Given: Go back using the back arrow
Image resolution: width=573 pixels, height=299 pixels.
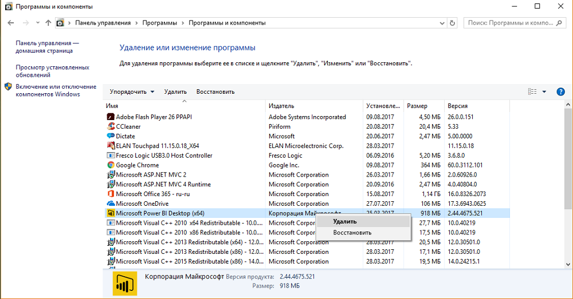Looking at the screenshot, I should point(11,23).
